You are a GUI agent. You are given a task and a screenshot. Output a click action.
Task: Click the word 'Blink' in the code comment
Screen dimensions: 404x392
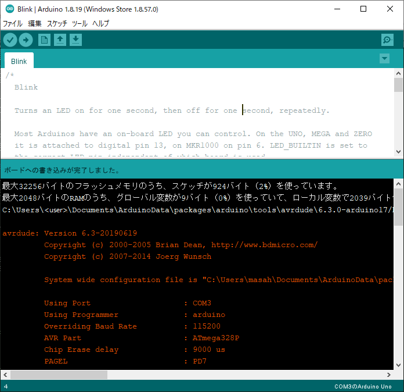(x=26, y=87)
